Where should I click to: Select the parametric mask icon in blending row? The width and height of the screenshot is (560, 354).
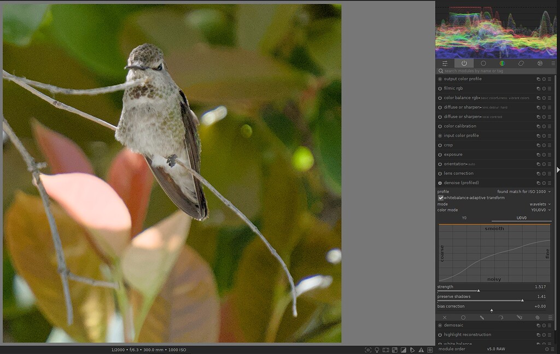click(501, 317)
